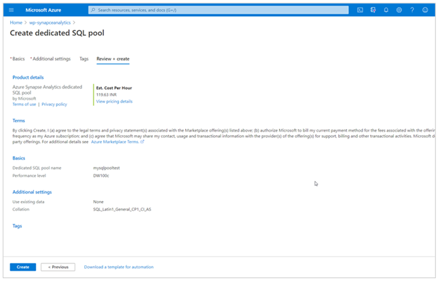Open the Terms of use link
The image size is (438, 281).
click(x=24, y=105)
